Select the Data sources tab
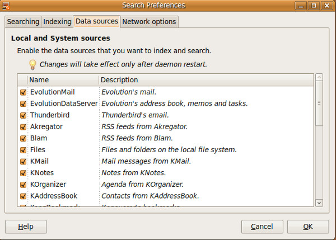This screenshot has height=240, width=336. [97, 21]
